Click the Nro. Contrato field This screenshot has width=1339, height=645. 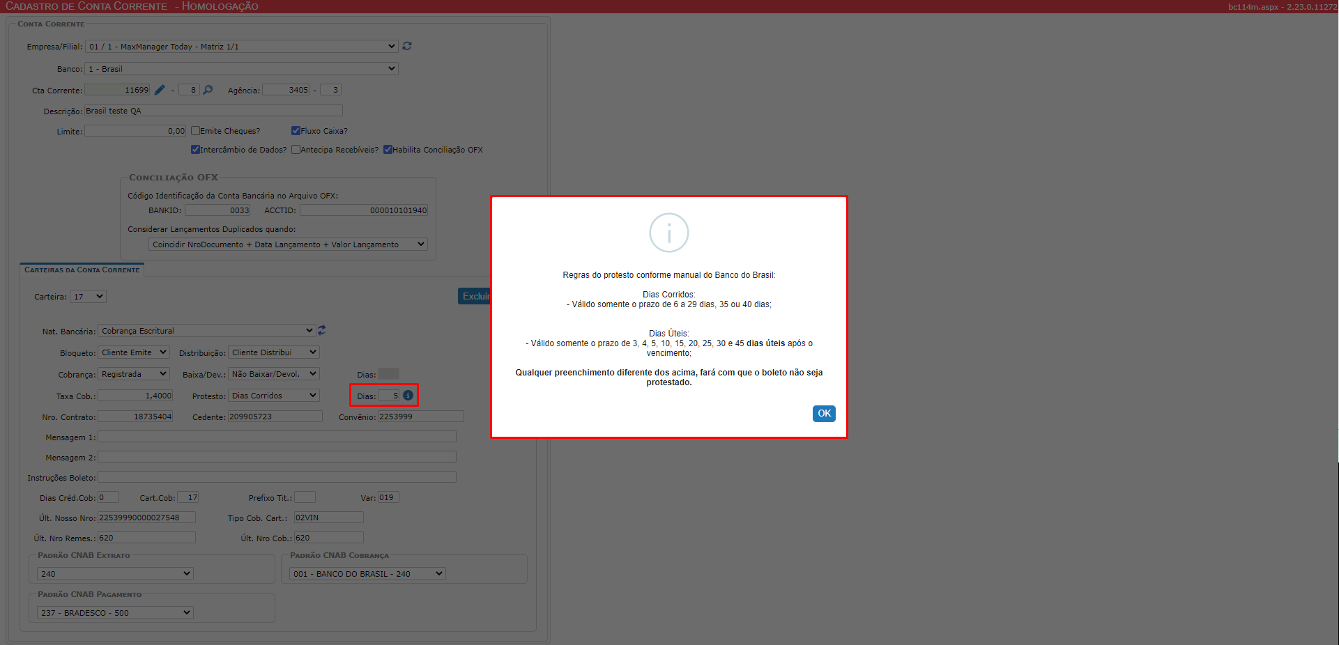point(135,417)
